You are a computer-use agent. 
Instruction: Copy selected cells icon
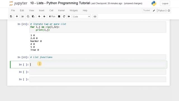28,17
